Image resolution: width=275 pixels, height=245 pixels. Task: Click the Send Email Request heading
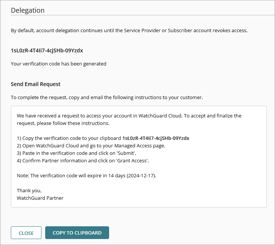click(35, 84)
